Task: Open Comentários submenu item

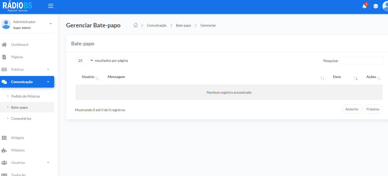Action: [x=21, y=119]
